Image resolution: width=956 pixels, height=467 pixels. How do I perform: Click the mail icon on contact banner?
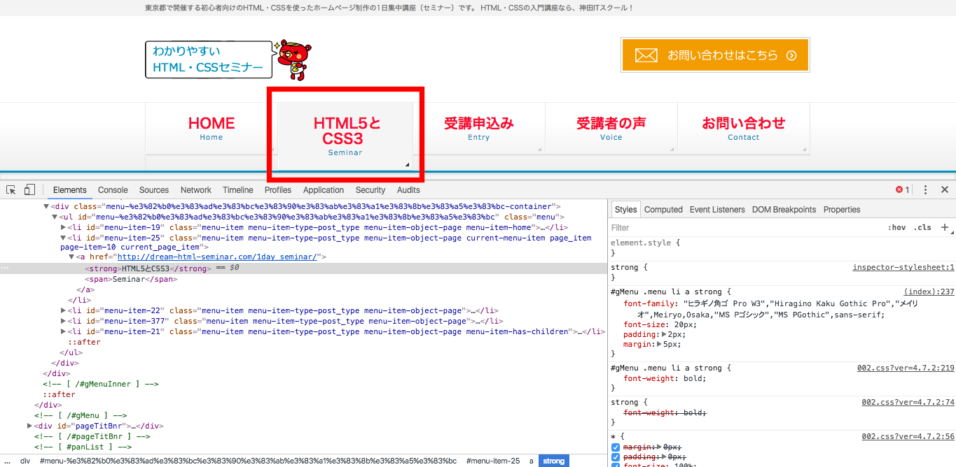click(646, 55)
